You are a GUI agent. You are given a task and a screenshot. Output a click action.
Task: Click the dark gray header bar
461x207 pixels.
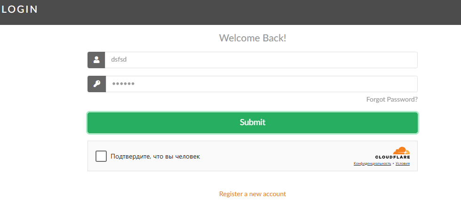230,12
